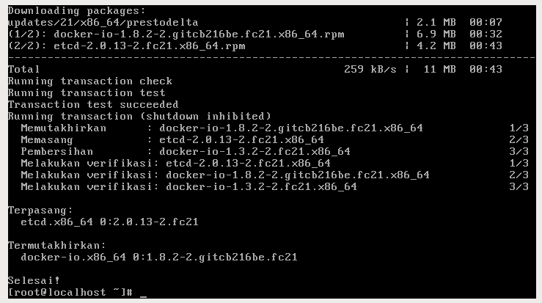Image resolution: width=542 pixels, height=303 pixels.
Task: Click 'Running transaction test' line
Action: [87, 93]
